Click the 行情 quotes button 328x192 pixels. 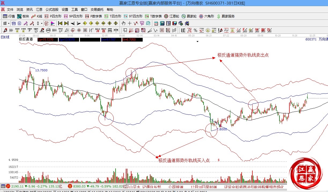point(9,16)
